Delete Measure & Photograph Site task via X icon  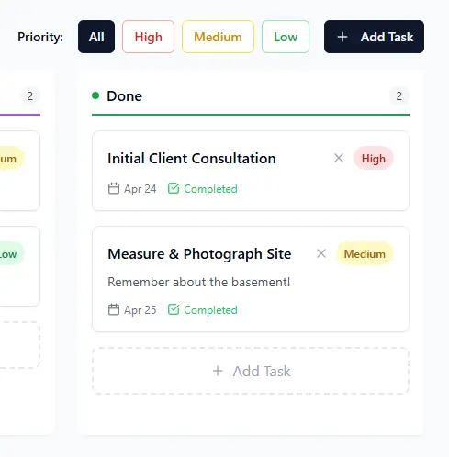pyautogui.click(x=321, y=253)
